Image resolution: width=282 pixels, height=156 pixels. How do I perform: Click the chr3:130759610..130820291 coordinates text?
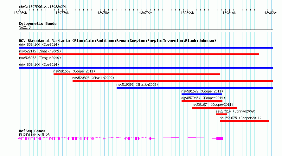pyautogui.click(x=43, y=7)
